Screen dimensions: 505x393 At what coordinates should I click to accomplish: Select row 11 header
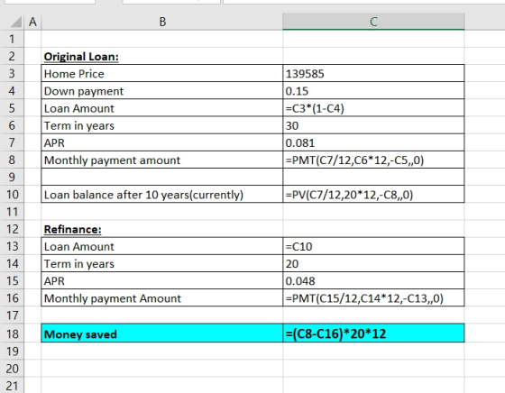point(12,212)
